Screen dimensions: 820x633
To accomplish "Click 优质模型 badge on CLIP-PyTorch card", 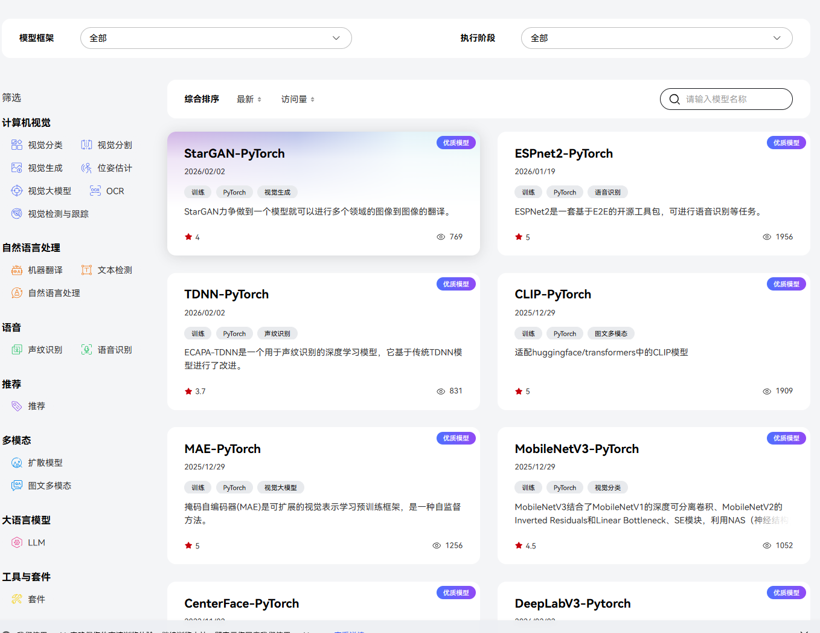I will (x=786, y=284).
